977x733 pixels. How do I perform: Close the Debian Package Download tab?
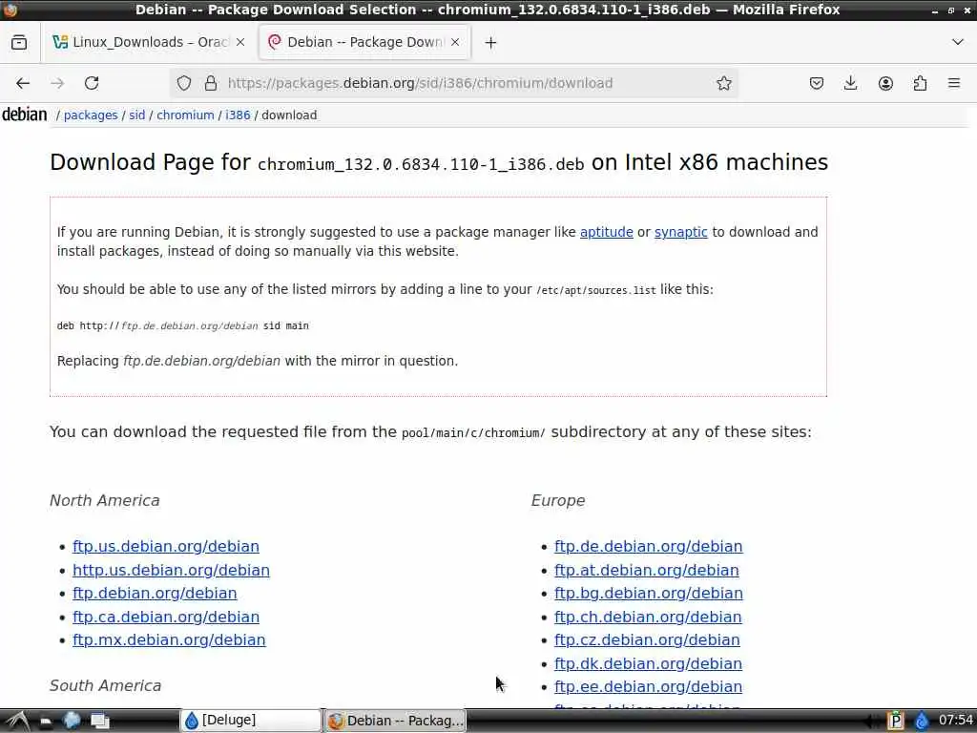pos(455,42)
